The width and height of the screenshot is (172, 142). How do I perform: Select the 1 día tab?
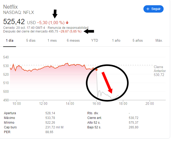[x=9, y=41]
